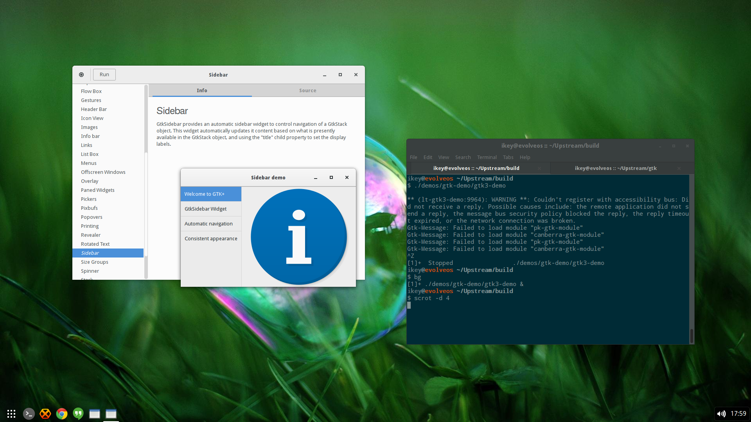
Task: Select the Links demo
Action: pos(108,145)
